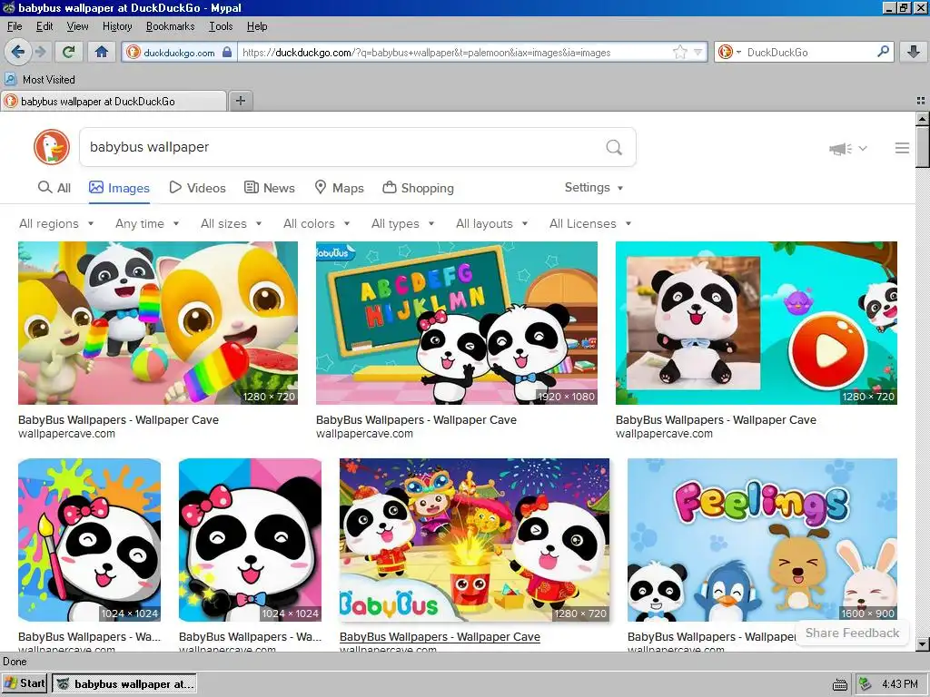
Task: Open the All Licenses filter
Action: tap(590, 223)
